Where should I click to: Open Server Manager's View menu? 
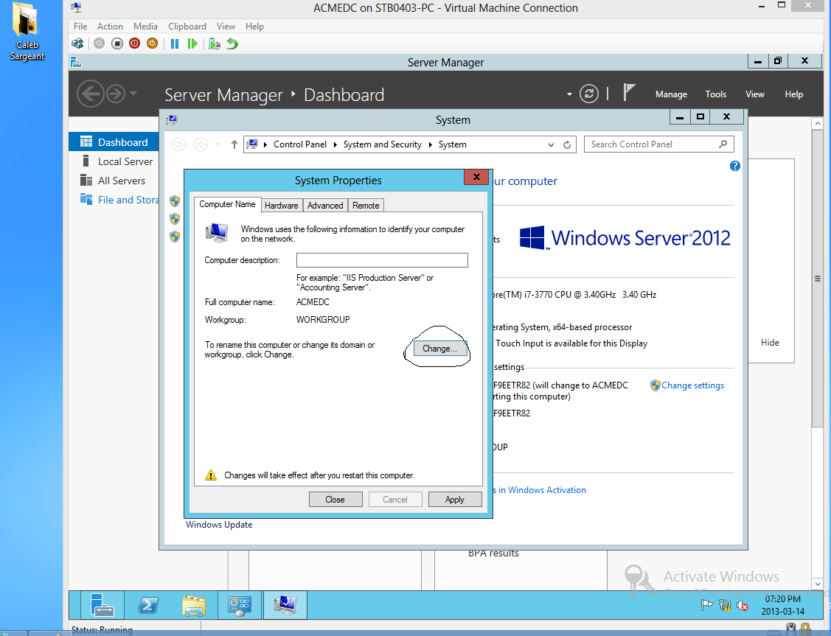755,94
